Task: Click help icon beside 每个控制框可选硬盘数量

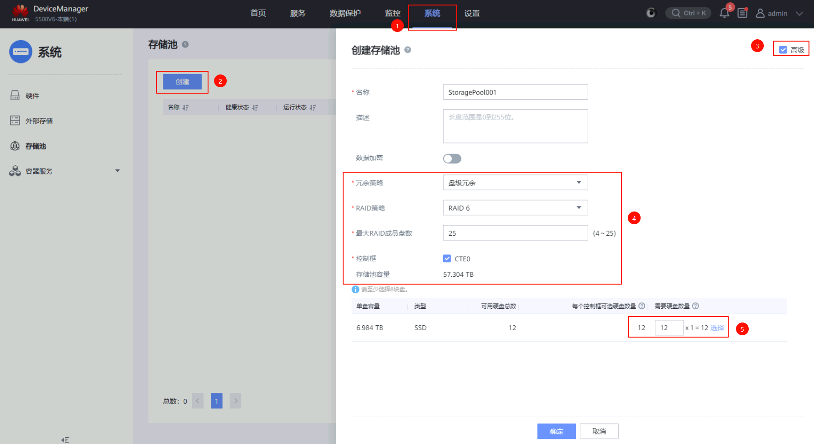Action: coord(642,306)
